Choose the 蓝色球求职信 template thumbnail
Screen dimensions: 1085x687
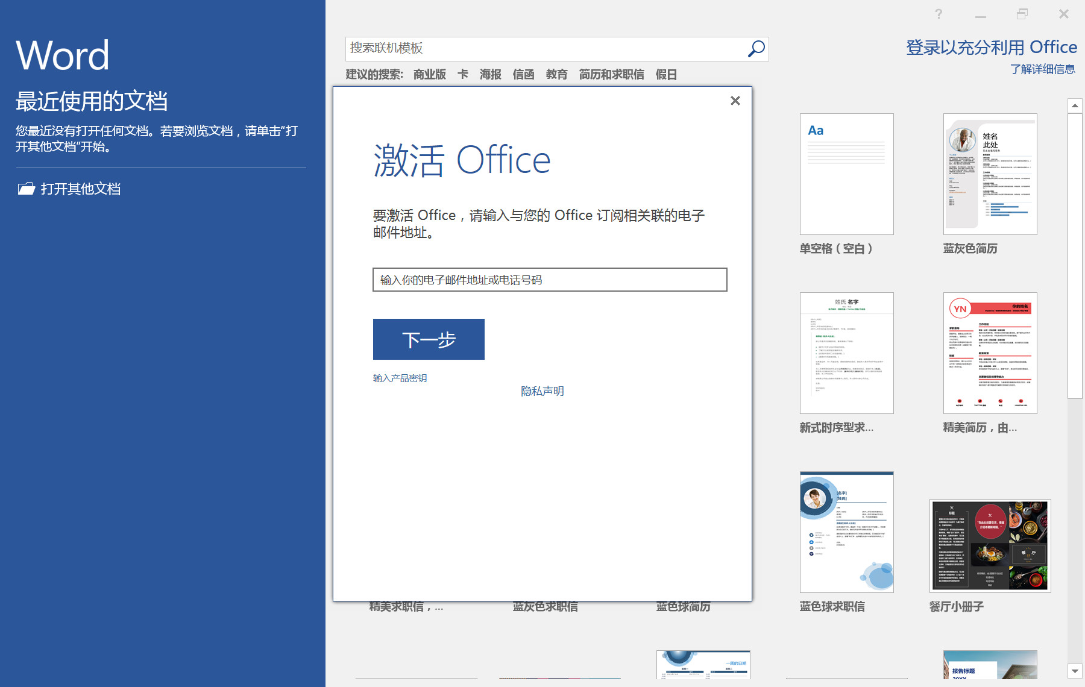846,532
